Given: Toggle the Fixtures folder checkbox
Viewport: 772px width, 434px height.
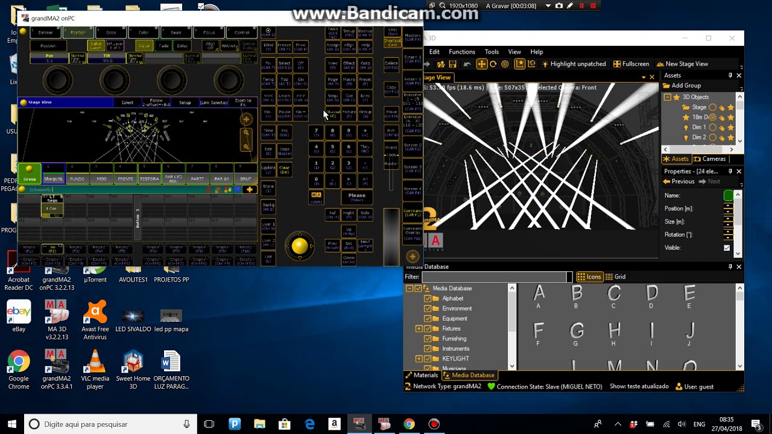Looking at the screenshot, I should (428, 329).
